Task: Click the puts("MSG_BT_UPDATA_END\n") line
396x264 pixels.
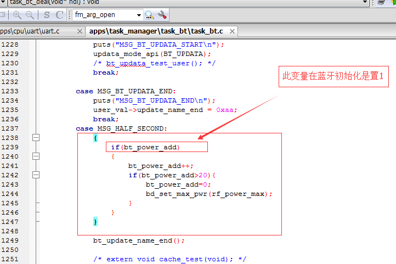Action: pyautogui.click(x=154, y=100)
